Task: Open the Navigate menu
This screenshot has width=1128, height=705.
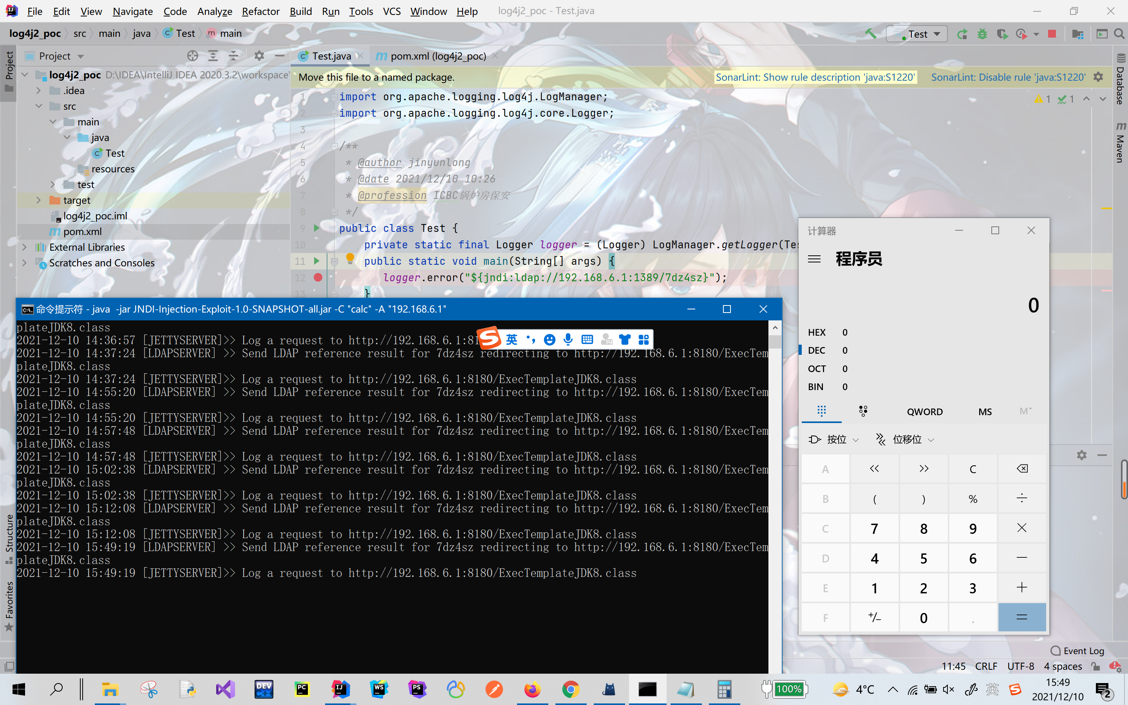Action: coord(133,11)
